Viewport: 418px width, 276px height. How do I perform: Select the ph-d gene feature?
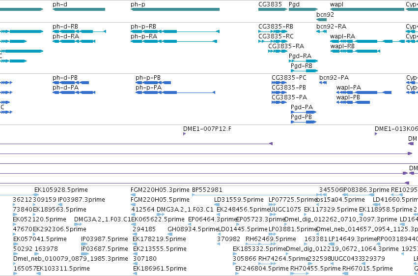click(x=79, y=9)
